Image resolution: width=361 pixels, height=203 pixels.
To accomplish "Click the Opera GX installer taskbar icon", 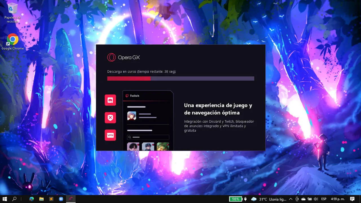I will (x=71, y=199).
